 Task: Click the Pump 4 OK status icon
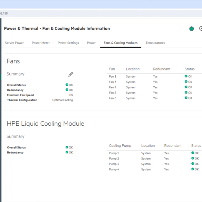pos(193,169)
